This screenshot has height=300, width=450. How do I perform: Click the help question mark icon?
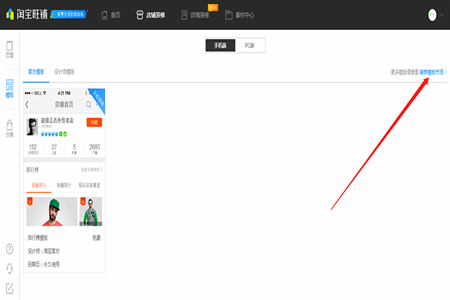(10, 248)
